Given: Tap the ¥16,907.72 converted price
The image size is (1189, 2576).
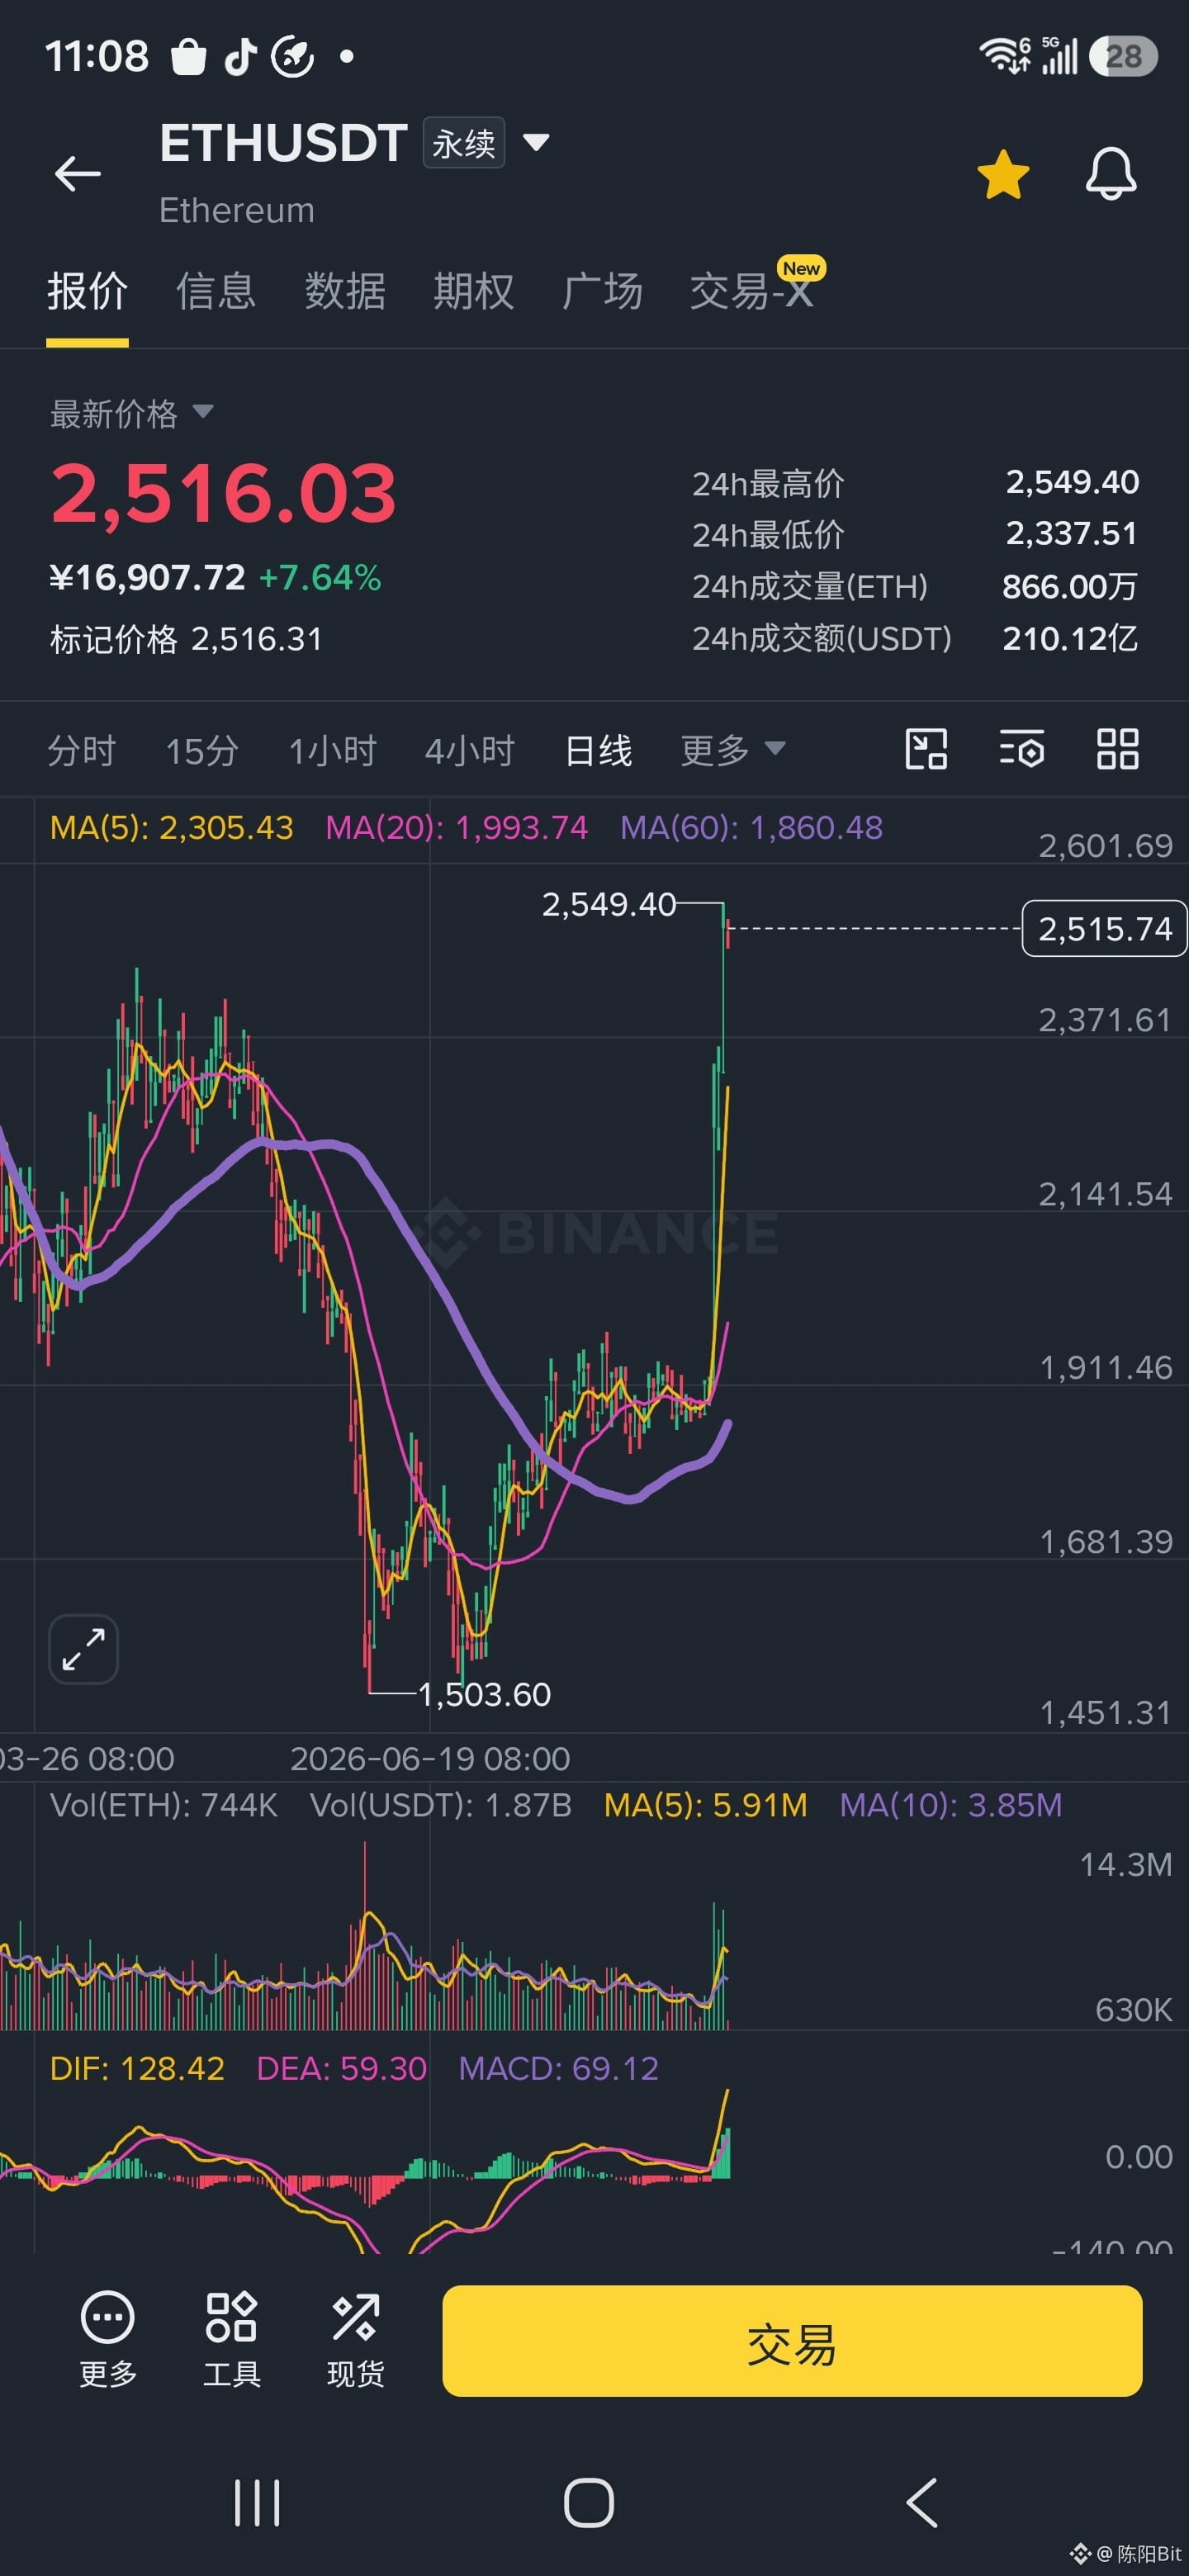Looking at the screenshot, I should [x=147, y=577].
